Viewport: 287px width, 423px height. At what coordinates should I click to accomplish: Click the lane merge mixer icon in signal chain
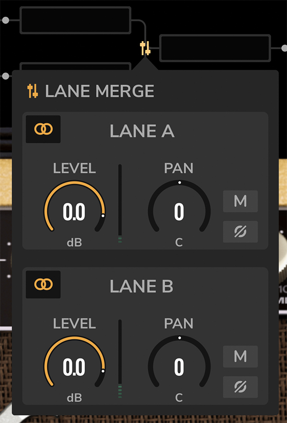tap(145, 48)
